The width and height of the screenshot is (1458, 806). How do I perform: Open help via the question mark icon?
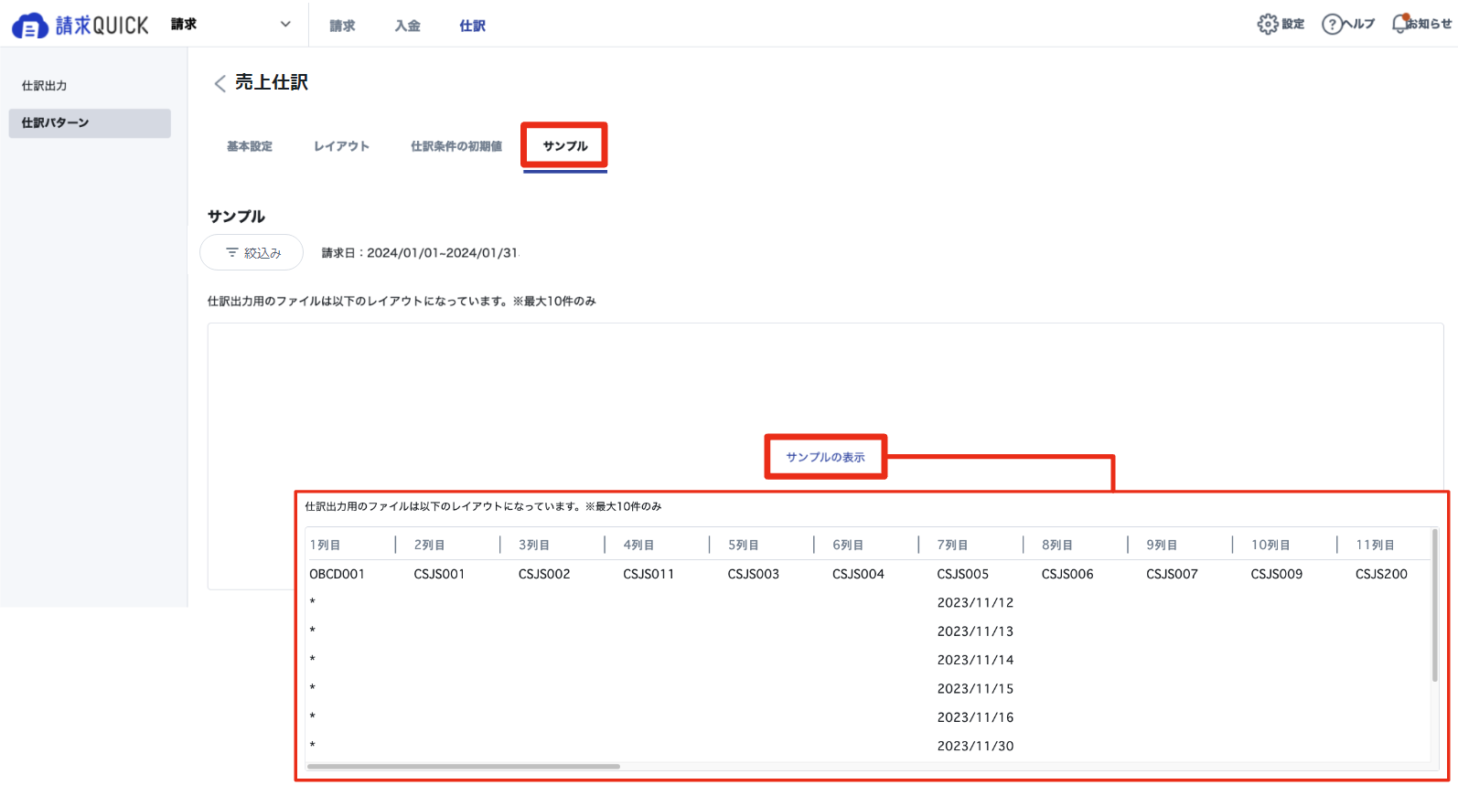point(1332,24)
